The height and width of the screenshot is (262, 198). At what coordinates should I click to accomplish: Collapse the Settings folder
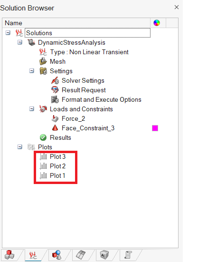pyautogui.click(x=31, y=71)
